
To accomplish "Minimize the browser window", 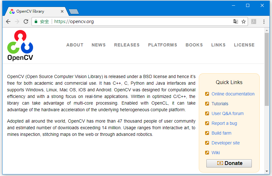I will [234, 6].
